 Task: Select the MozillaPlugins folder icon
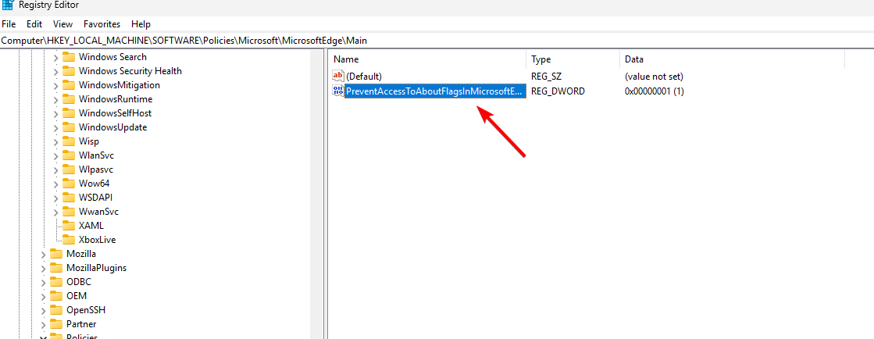[x=56, y=268]
